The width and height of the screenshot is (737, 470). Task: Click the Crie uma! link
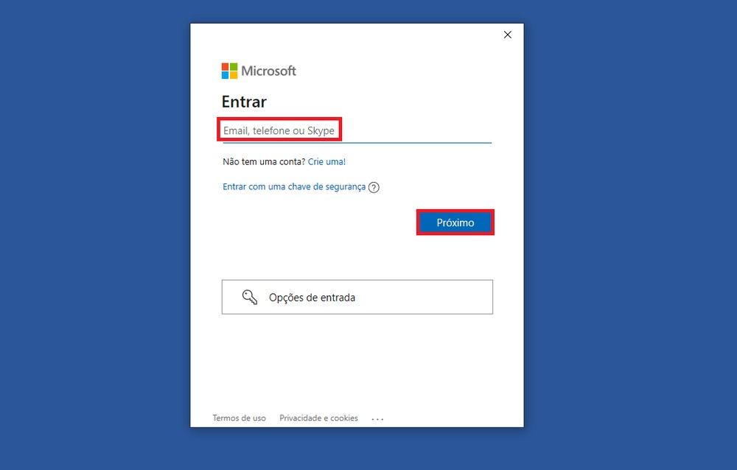click(326, 161)
